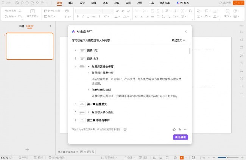Click the thumbs-up icon in AI dialog

point(174,129)
